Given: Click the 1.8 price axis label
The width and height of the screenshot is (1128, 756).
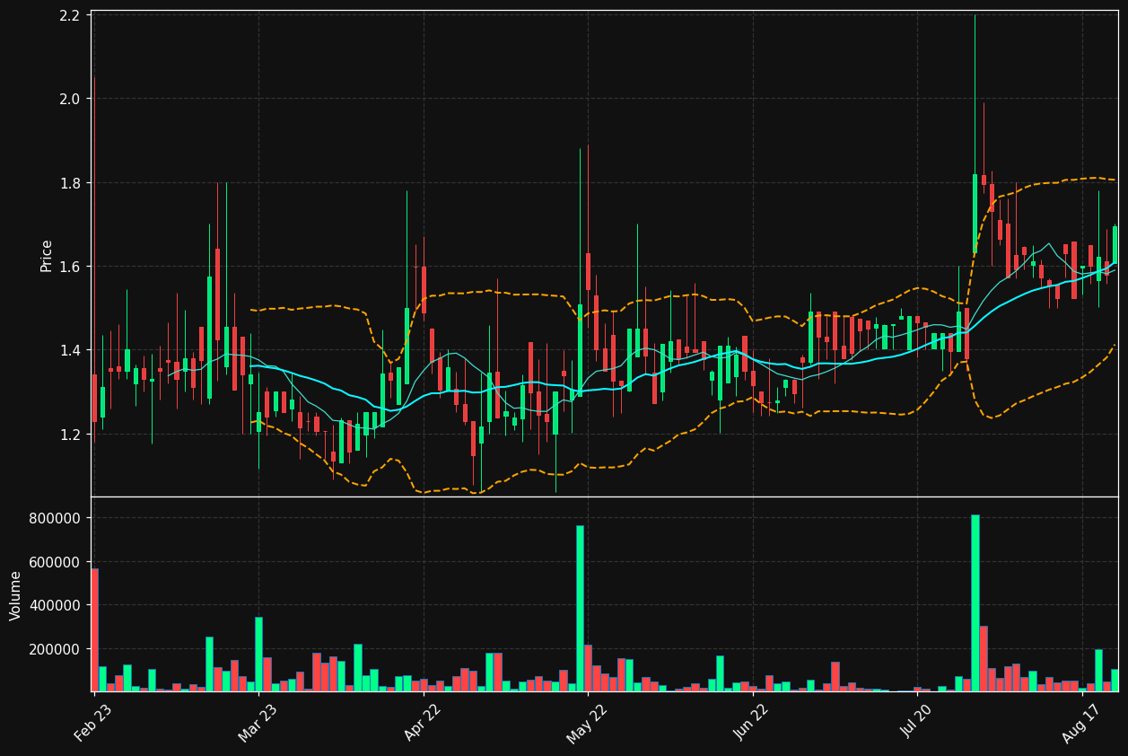Looking at the screenshot, I should coord(71,183).
